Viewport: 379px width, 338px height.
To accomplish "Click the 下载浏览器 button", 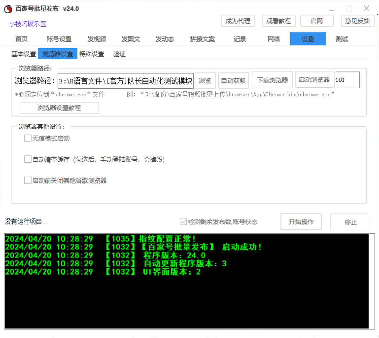I will [x=272, y=80].
